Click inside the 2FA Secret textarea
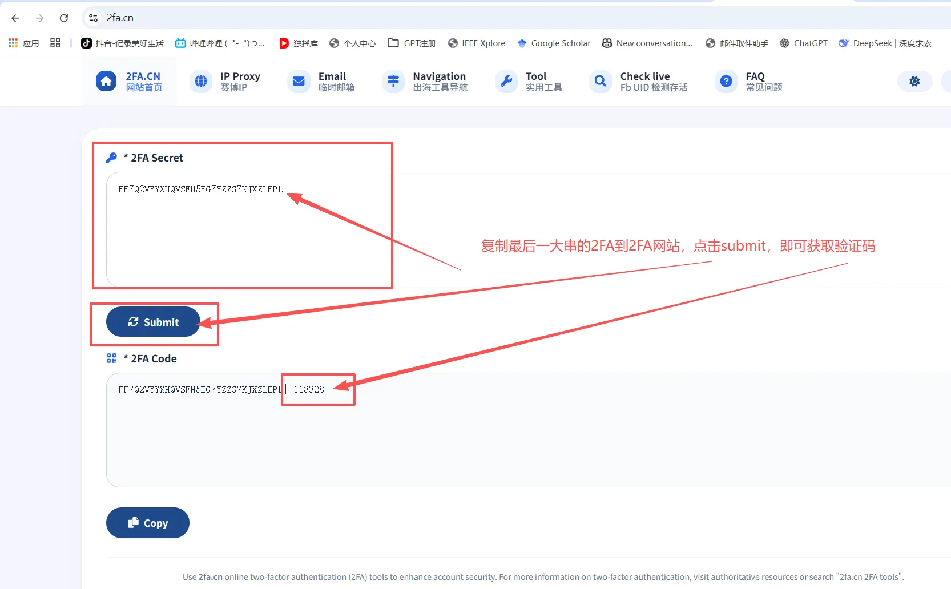Image resolution: width=951 pixels, height=589 pixels. point(528,229)
